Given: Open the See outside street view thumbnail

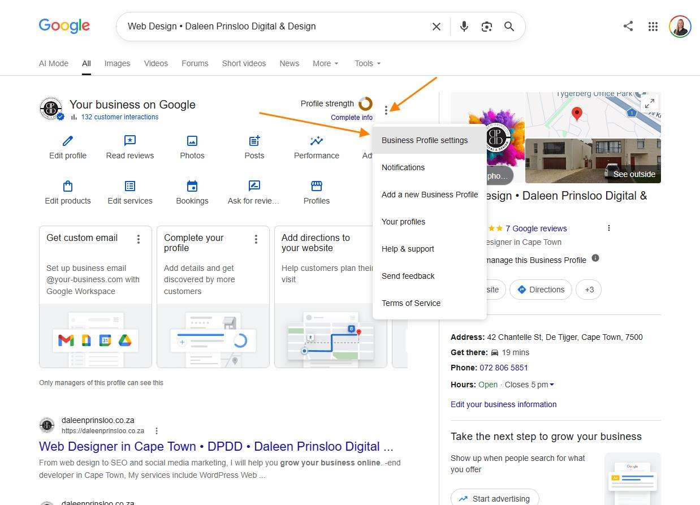Looking at the screenshot, I should pos(593,161).
